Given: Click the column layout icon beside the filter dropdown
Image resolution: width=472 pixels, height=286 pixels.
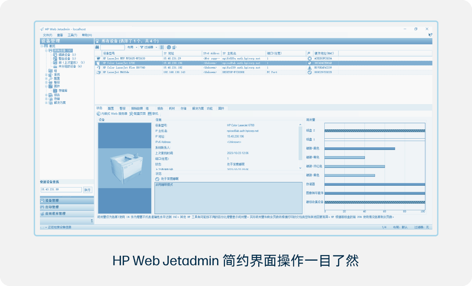Looking at the screenshot, I should coord(162,47).
